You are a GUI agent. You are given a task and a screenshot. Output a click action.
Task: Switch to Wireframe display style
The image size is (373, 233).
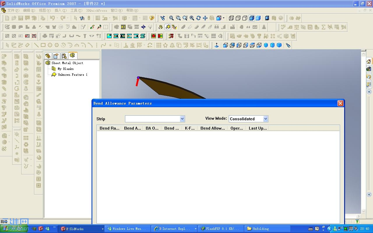click(x=231, y=18)
